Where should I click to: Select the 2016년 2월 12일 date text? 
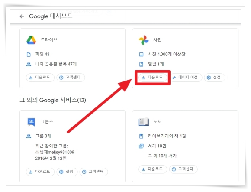pyautogui.click(x=51, y=159)
